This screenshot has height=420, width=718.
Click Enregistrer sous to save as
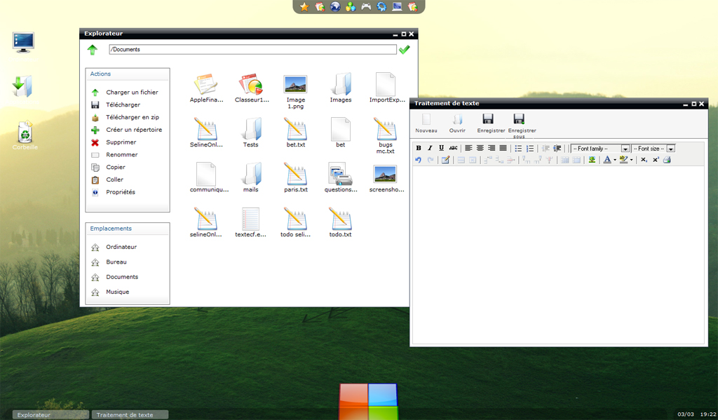pos(522,125)
